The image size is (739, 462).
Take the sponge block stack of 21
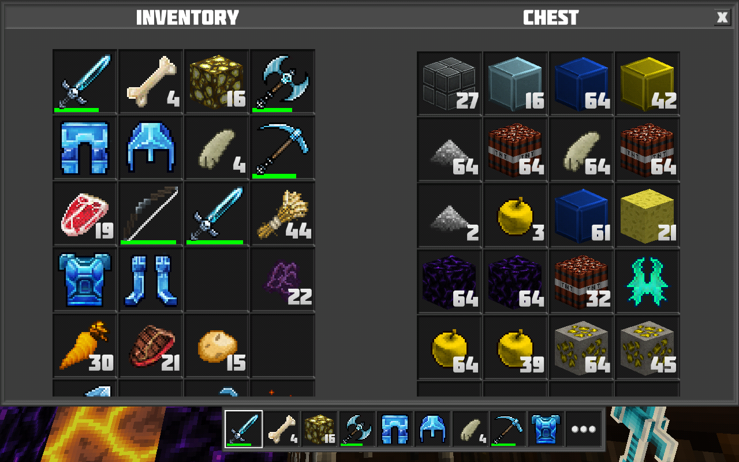[x=647, y=215]
